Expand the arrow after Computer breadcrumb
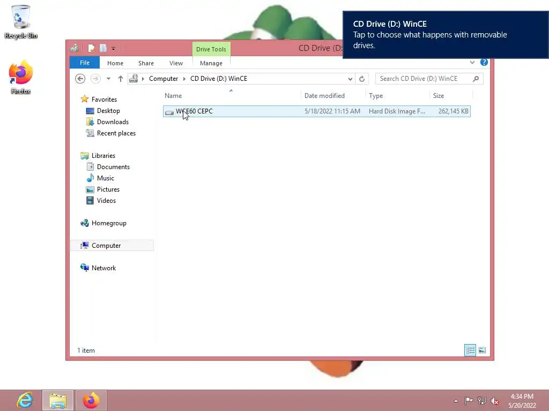 click(x=184, y=79)
